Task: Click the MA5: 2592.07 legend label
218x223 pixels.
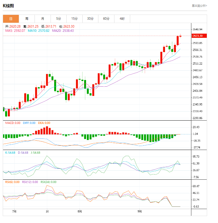Action: (15, 31)
